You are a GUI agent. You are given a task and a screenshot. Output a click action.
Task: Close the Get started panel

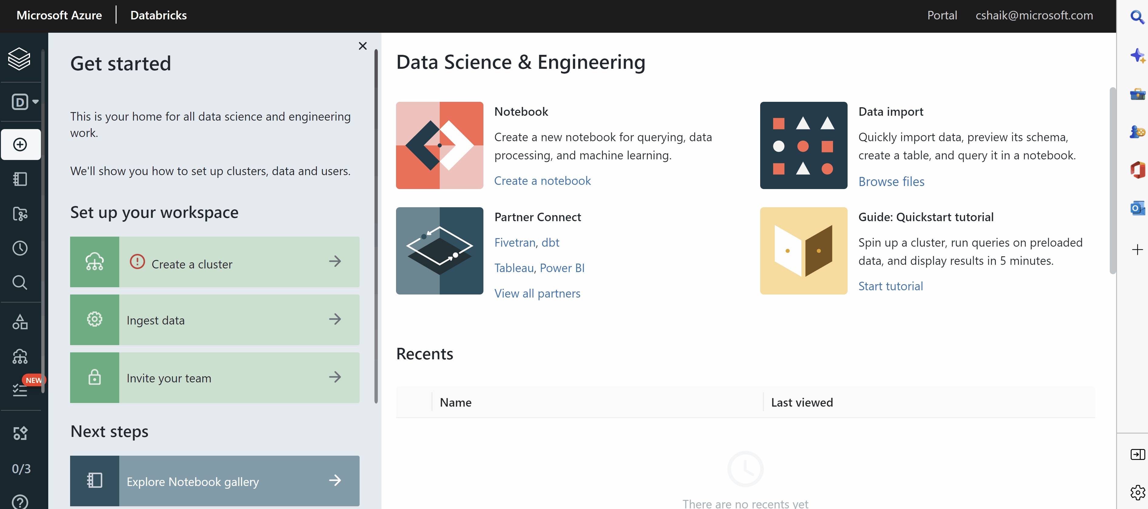[x=362, y=46]
